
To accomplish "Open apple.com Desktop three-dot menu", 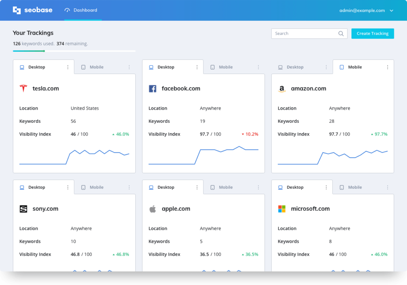I will tap(197, 187).
